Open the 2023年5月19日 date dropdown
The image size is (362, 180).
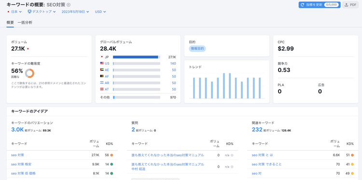pos(75,12)
